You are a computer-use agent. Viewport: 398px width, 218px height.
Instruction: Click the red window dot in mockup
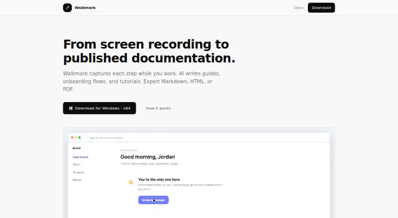tap(72, 138)
